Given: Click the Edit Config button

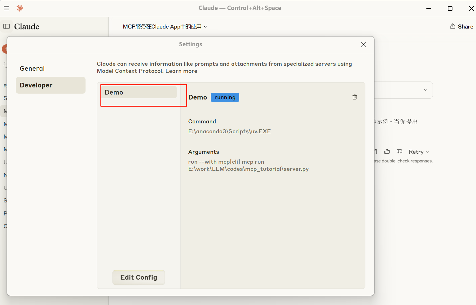Looking at the screenshot, I should point(139,277).
